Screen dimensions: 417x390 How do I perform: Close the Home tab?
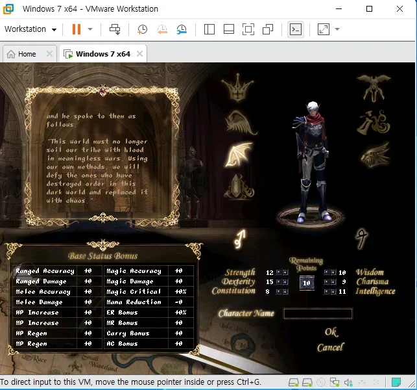pyautogui.click(x=49, y=54)
